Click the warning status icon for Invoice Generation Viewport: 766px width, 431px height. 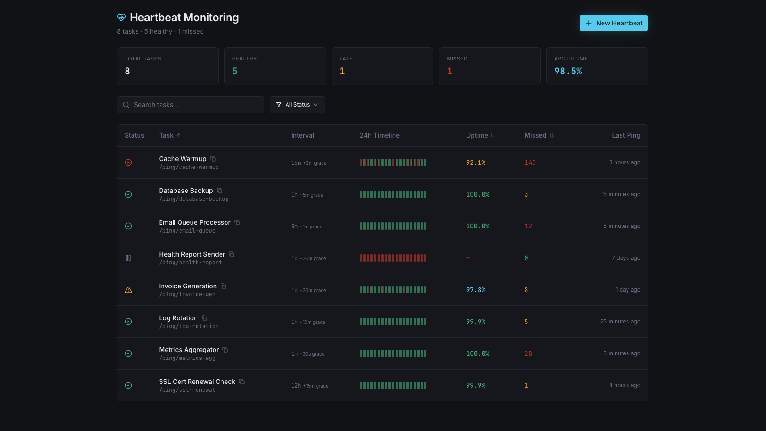(x=128, y=290)
